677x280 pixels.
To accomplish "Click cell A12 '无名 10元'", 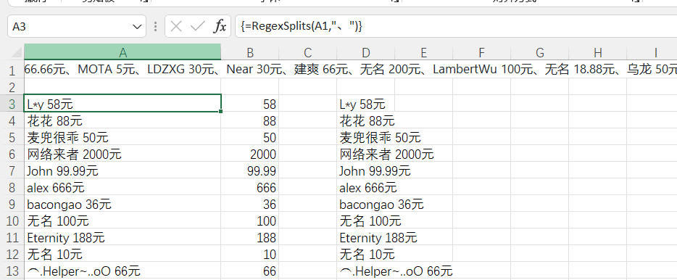I will pos(122,254).
